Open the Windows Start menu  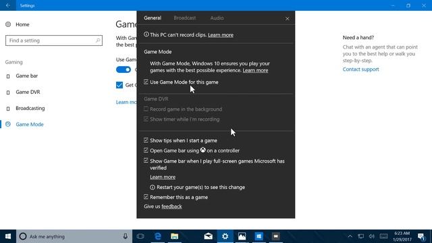(8, 236)
